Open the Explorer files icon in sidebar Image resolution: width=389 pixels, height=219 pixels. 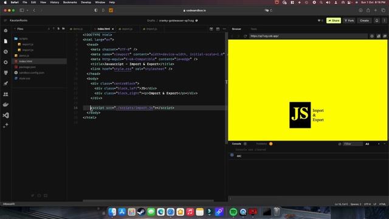point(5,41)
